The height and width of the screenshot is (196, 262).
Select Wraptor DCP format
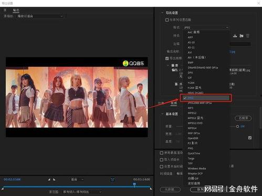(195, 173)
